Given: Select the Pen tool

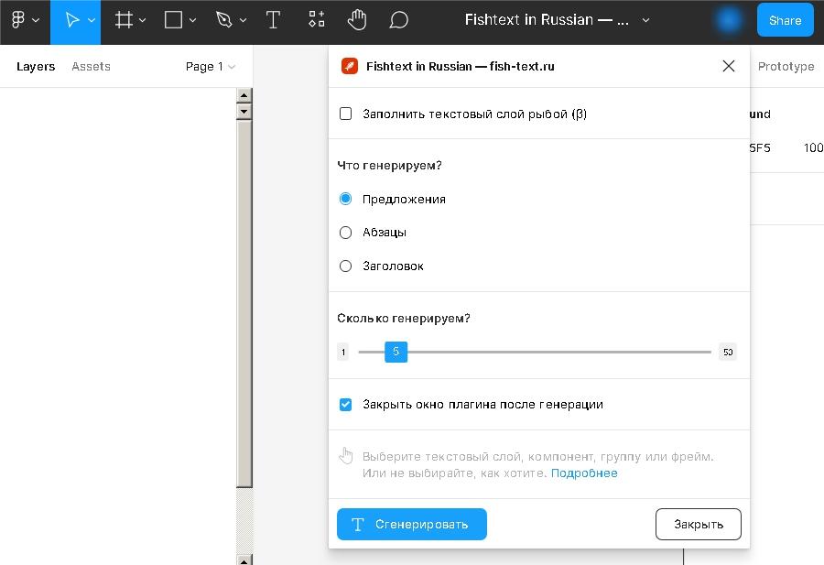Looking at the screenshot, I should click(x=223, y=20).
